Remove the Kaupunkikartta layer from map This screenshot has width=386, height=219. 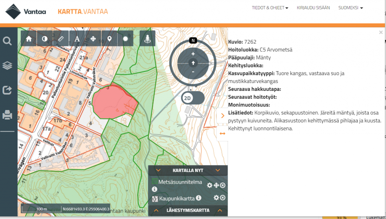click(222, 198)
